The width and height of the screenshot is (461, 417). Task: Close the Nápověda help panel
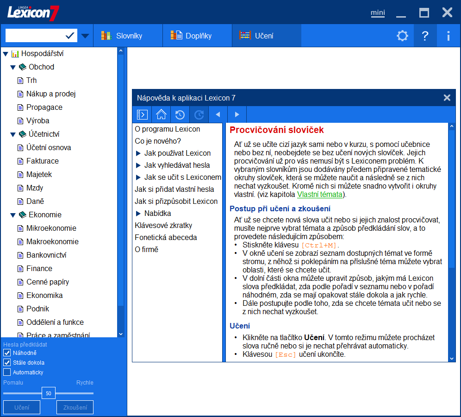pos(447,98)
